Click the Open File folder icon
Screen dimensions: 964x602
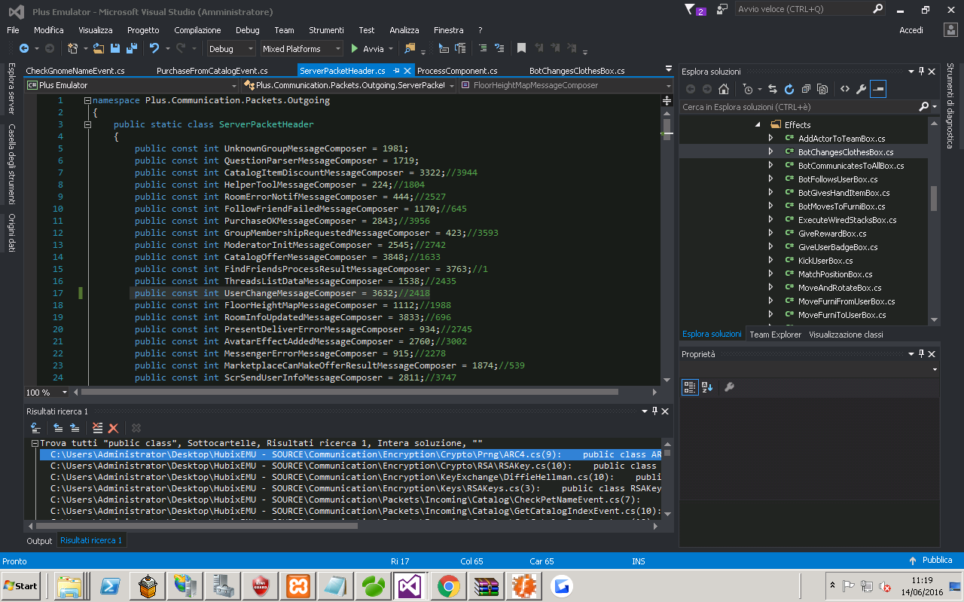(99, 48)
